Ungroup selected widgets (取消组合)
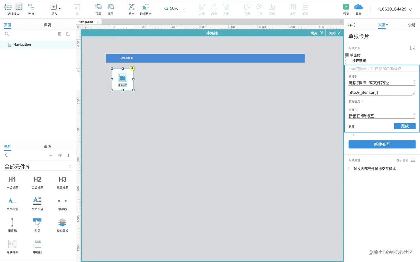The image size is (420, 262). pos(146,9)
